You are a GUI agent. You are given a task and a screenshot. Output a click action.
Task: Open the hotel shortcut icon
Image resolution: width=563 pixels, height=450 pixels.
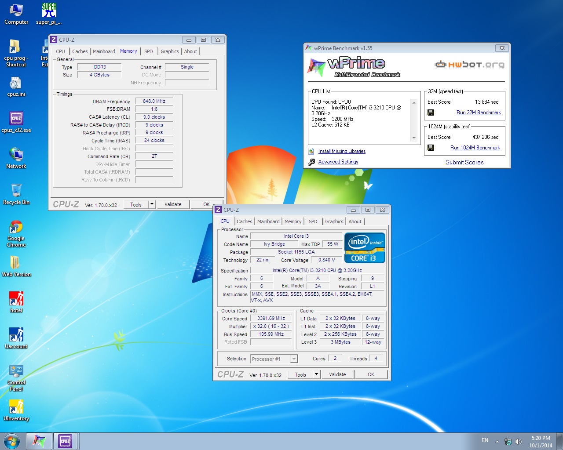pos(16,302)
